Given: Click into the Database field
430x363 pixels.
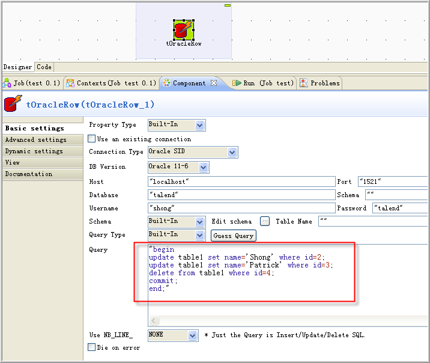Looking at the screenshot, I should tap(241, 195).
